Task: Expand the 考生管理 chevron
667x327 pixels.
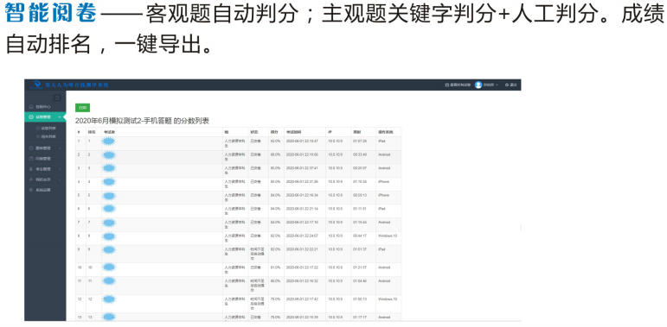Action: (x=60, y=169)
